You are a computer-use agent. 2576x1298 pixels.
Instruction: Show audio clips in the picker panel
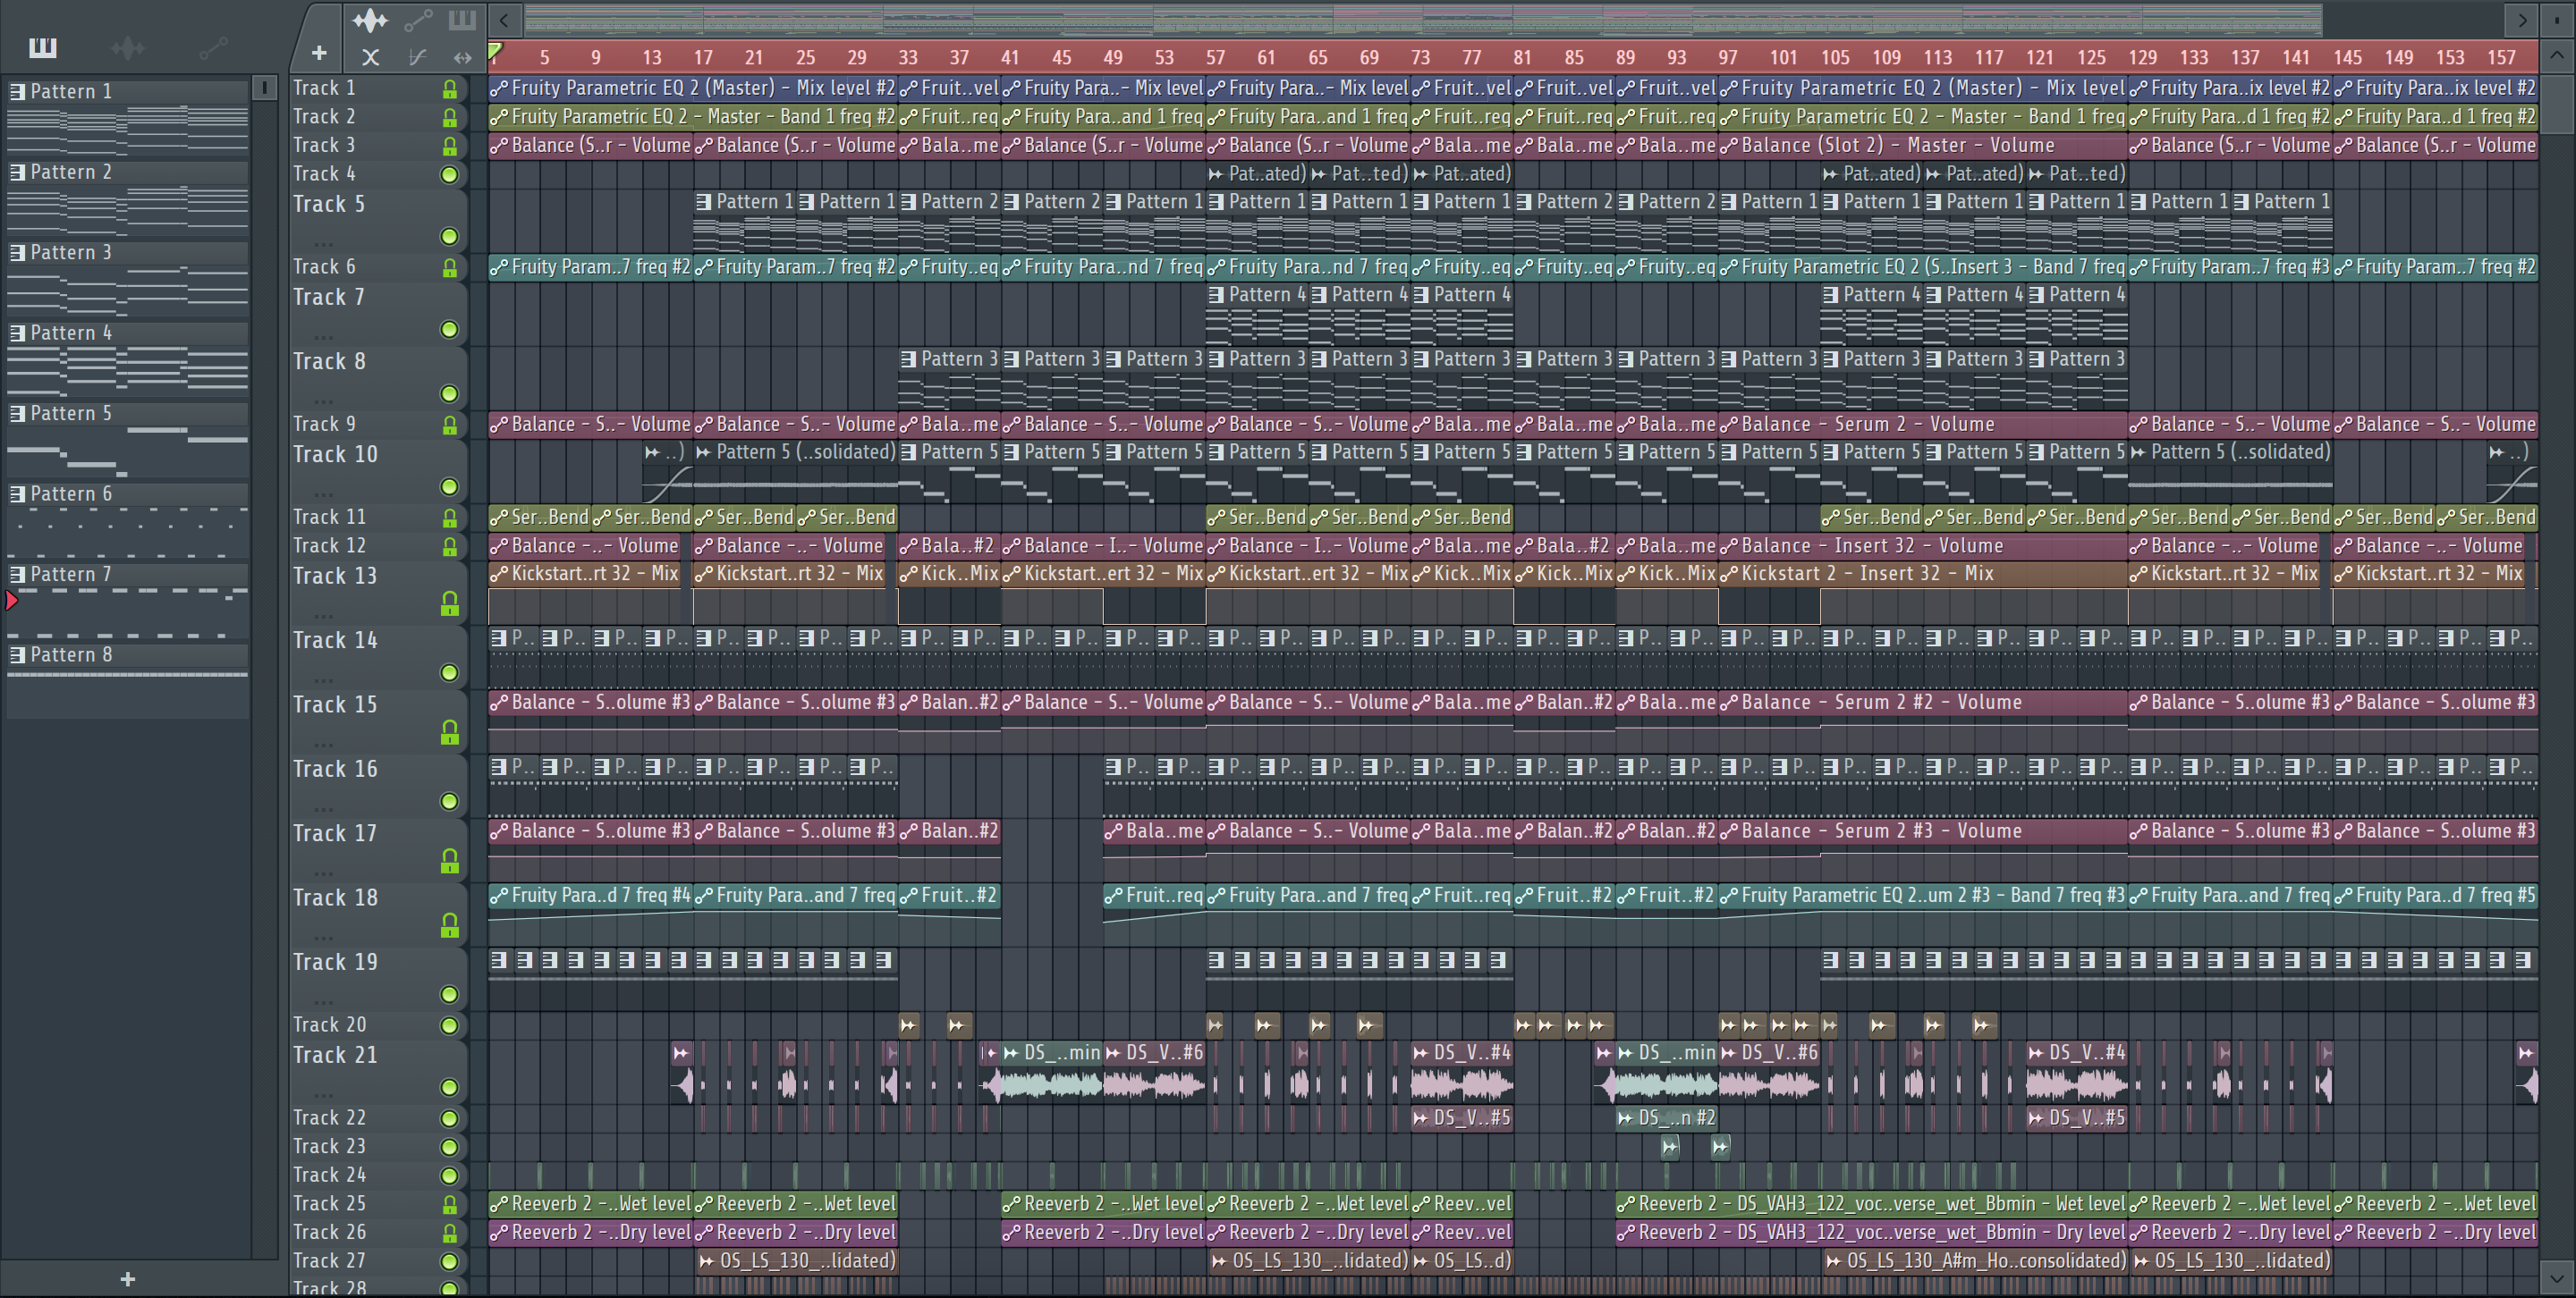(x=128, y=47)
